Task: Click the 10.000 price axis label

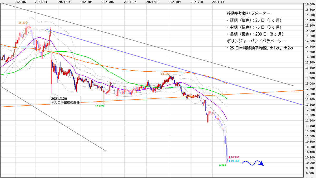Action: tap(310, 163)
